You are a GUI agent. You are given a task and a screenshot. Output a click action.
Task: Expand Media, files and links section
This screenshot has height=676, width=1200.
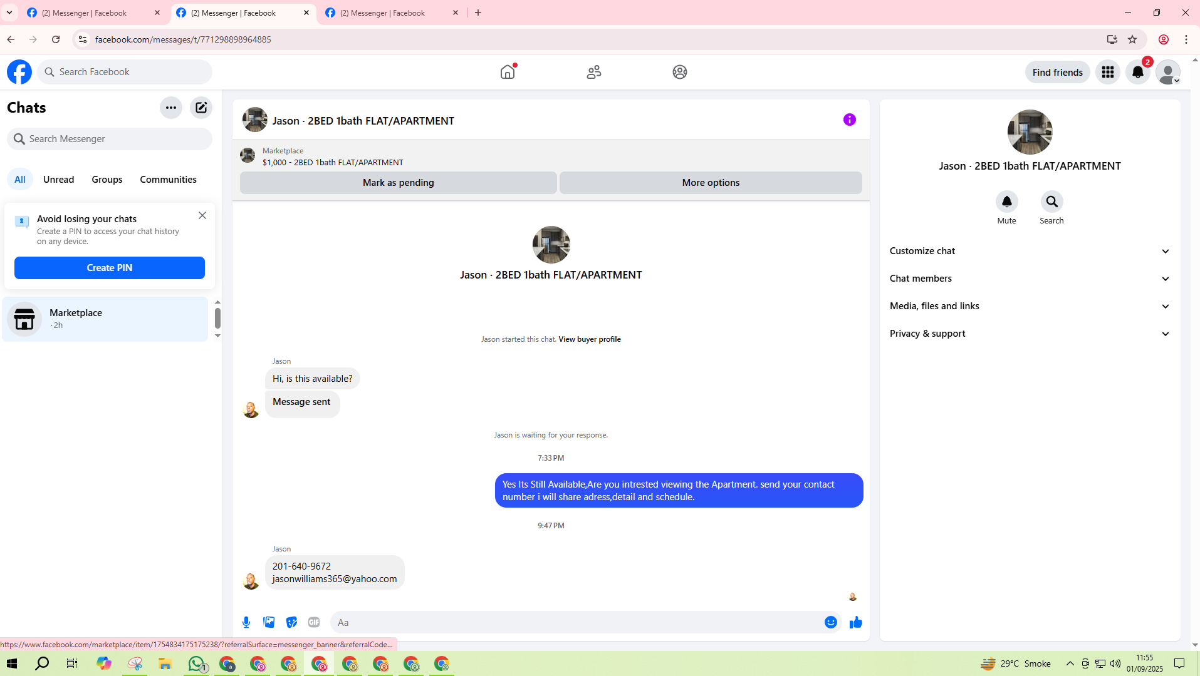click(x=1030, y=306)
